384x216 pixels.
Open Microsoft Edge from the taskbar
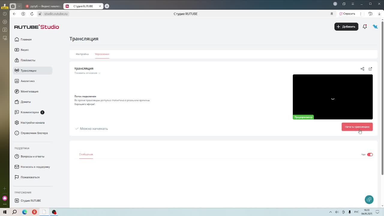25,212
